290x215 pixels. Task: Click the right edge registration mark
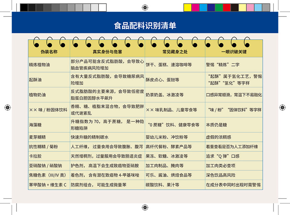(282, 107)
